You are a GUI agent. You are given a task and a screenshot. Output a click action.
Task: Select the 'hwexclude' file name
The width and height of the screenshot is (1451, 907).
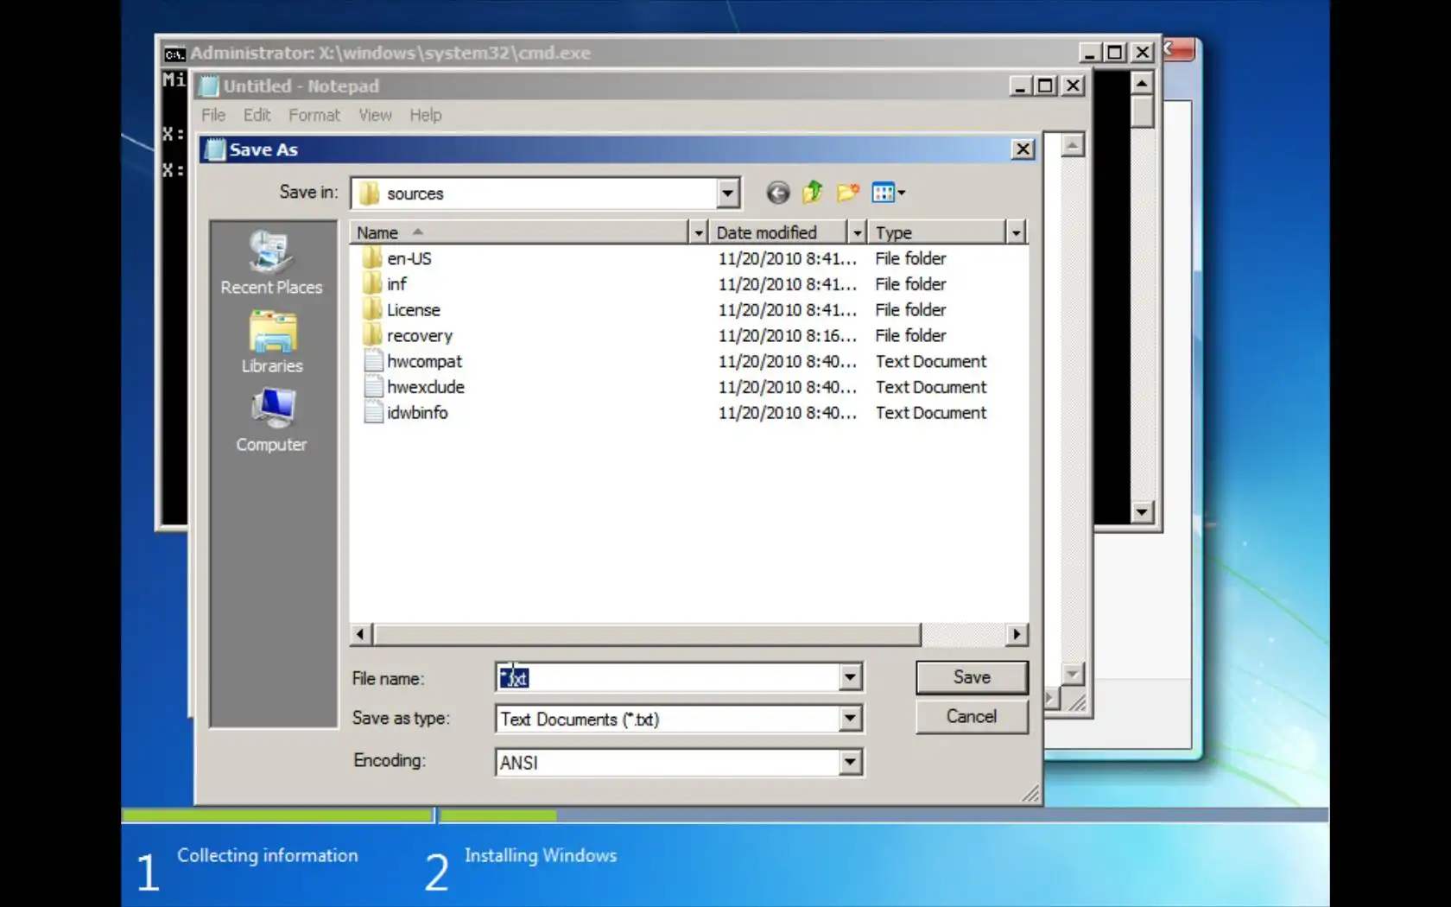click(426, 387)
